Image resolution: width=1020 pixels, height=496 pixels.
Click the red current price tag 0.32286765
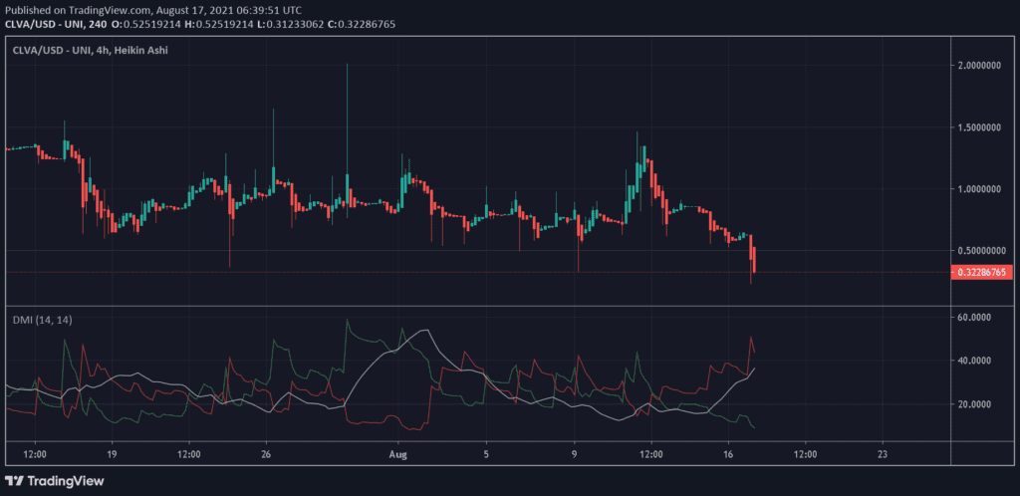click(x=984, y=272)
